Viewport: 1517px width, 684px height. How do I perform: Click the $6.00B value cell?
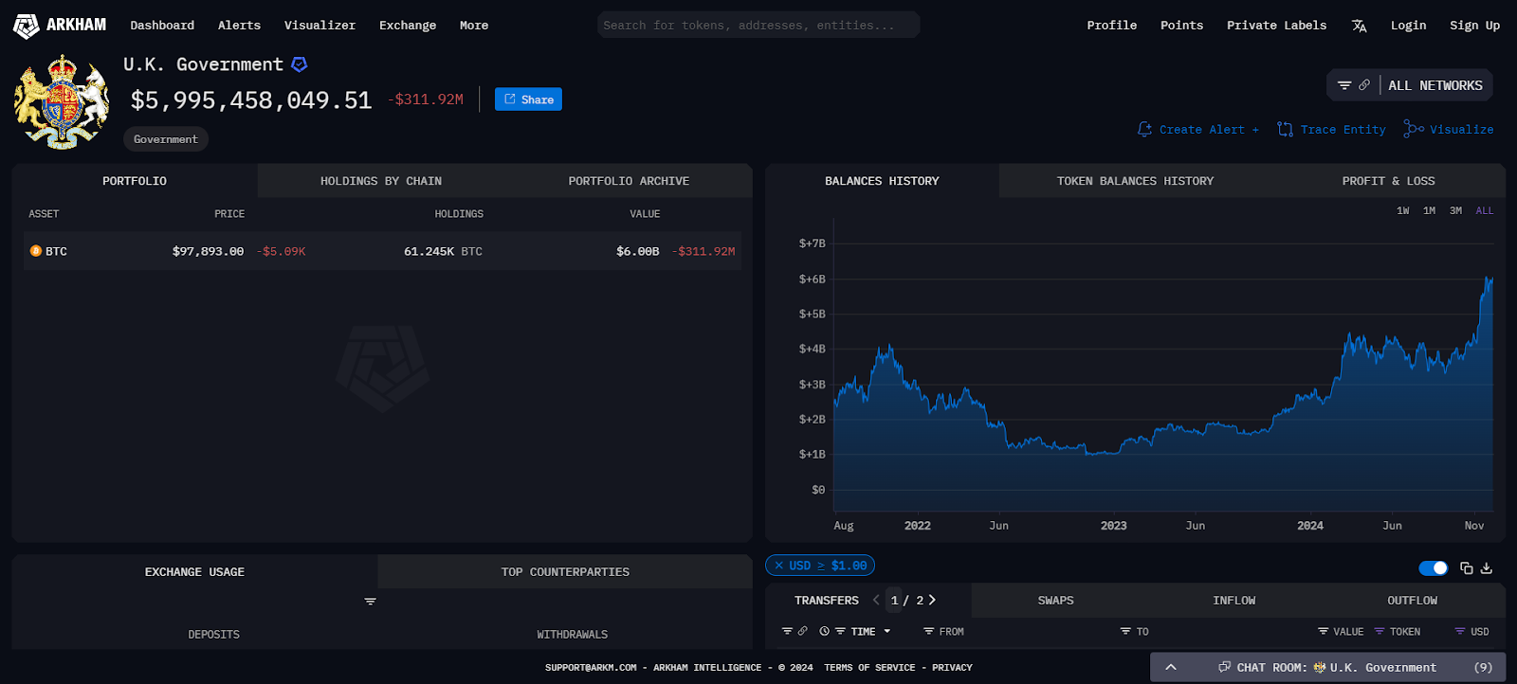(x=637, y=251)
